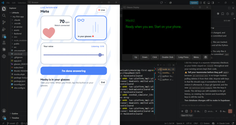Open the Manage gear in activity bar

pyautogui.click(x=4, y=117)
